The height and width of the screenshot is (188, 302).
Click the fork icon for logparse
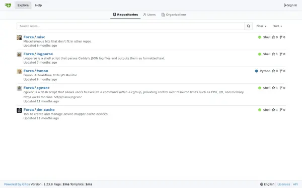pos(281,54)
